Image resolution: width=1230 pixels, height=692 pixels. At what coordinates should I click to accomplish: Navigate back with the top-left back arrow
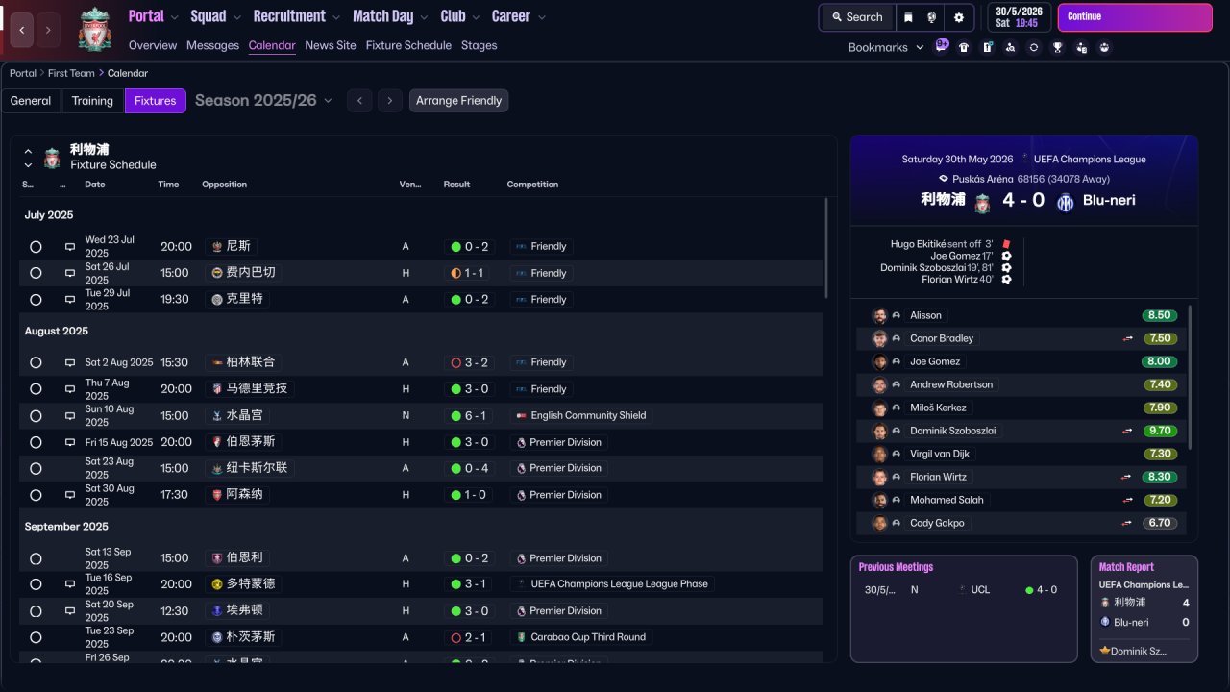22,31
